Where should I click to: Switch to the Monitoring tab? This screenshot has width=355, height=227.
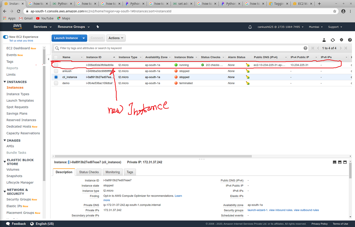(113, 172)
